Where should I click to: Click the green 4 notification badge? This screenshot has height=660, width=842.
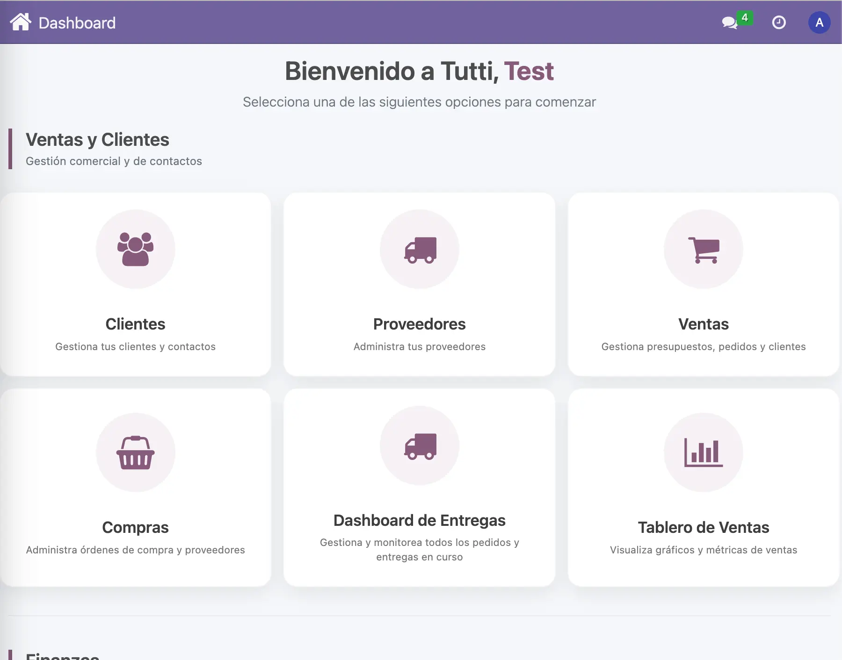[745, 18]
